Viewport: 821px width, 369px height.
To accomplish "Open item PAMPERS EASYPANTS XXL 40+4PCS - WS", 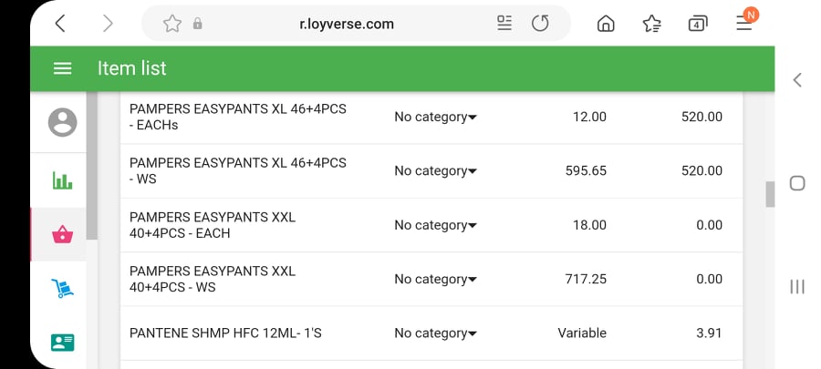I will point(213,279).
